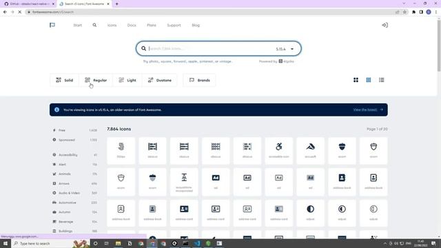Screen dimensions: 441x248
Task: Filter by Sponsored icons
Action: pos(75,140)
